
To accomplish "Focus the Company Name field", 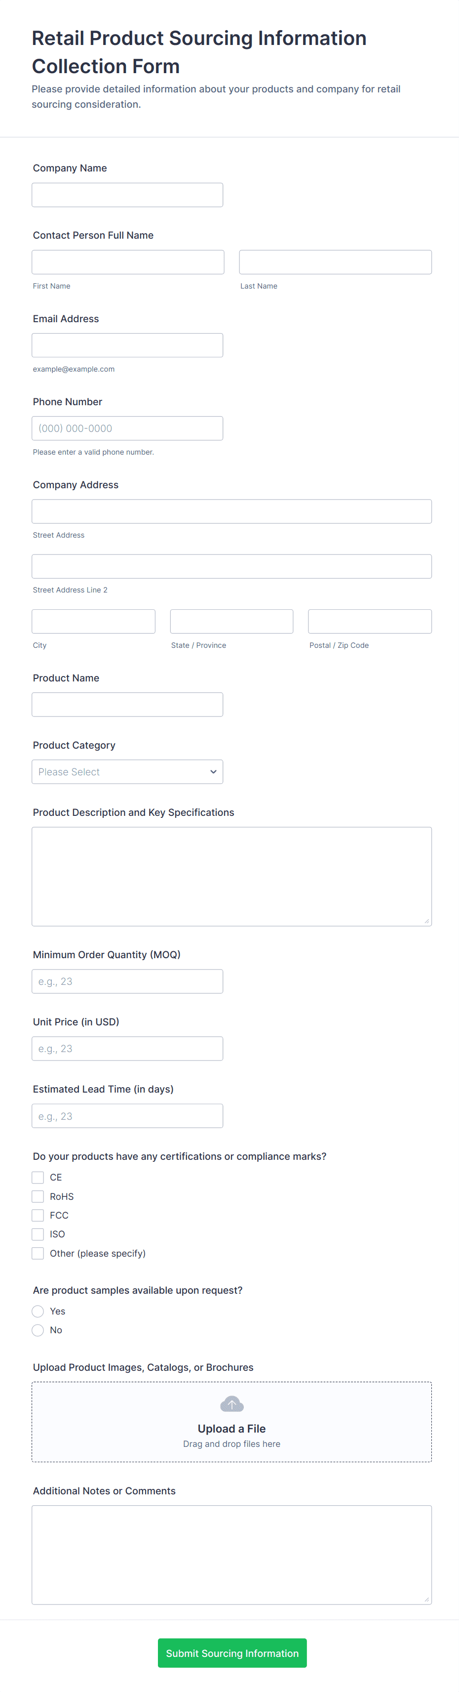I will click(x=127, y=195).
